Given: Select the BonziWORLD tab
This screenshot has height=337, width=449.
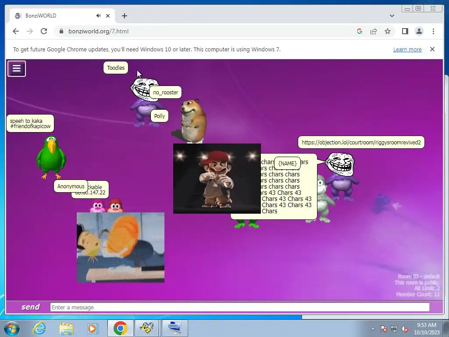Looking at the screenshot, I should click(62, 16).
